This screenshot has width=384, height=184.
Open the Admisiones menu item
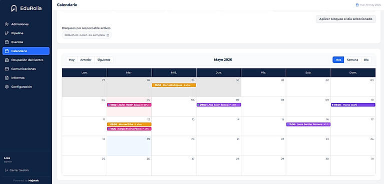pos(26,24)
